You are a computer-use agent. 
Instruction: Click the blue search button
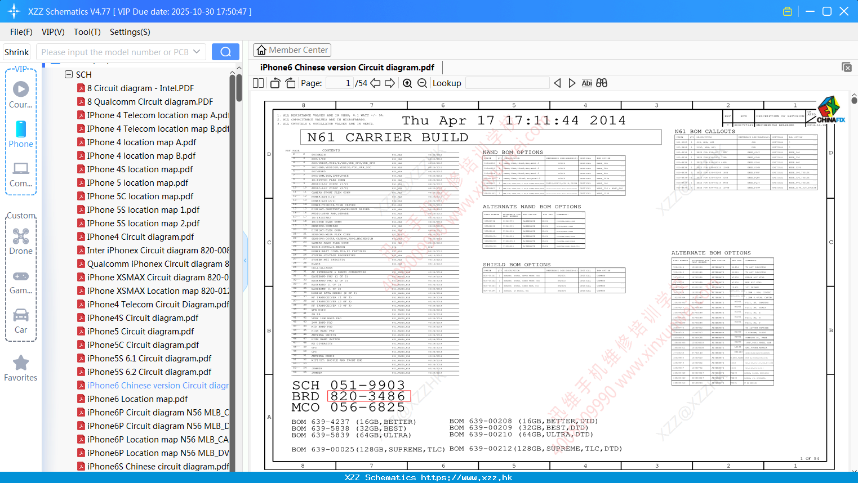click(225, 52)
